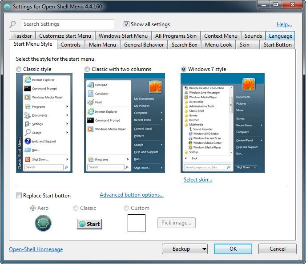Click the Pick image... button
The height and width of the screenshot is (264, 306).
click(177, 223)
